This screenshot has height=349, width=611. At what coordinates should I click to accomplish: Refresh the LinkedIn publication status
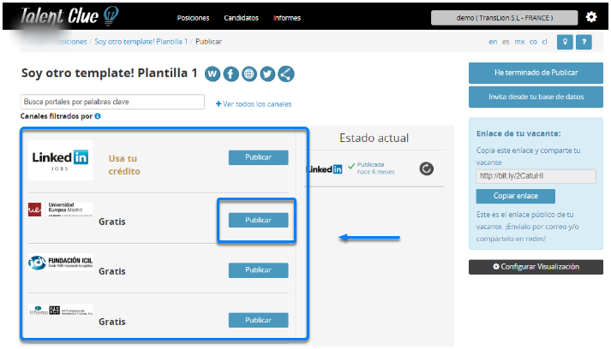(426, 169)
